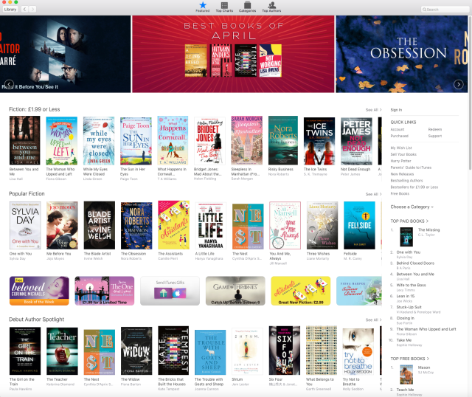Open Take Me chart entry
The image size is (472, 397).
(x=404, y=340)
